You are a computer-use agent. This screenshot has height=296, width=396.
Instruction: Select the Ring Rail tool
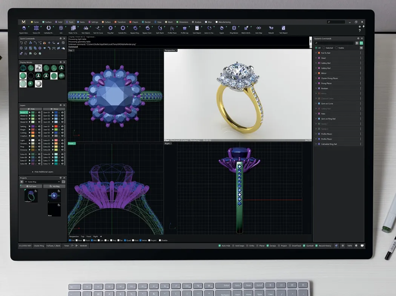point(110,29)
